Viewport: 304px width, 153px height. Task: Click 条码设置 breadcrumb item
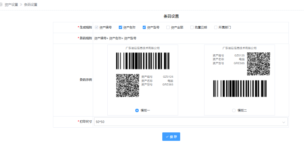pos(31,5)
